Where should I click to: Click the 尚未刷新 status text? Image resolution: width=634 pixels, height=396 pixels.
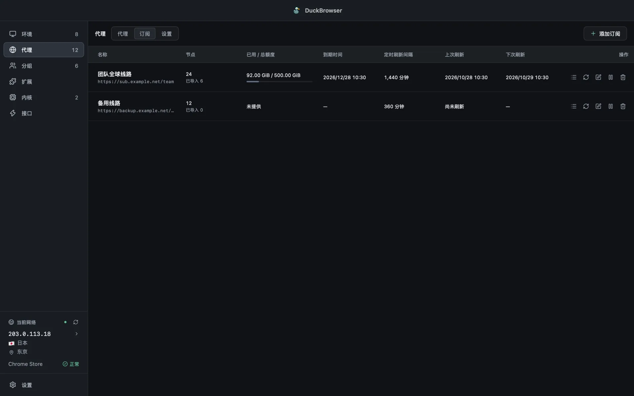[454, 106]
